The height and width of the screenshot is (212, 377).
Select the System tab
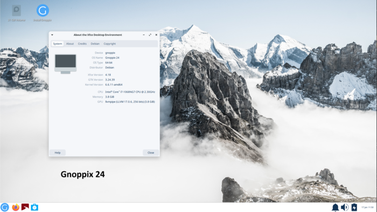(58, 44)
